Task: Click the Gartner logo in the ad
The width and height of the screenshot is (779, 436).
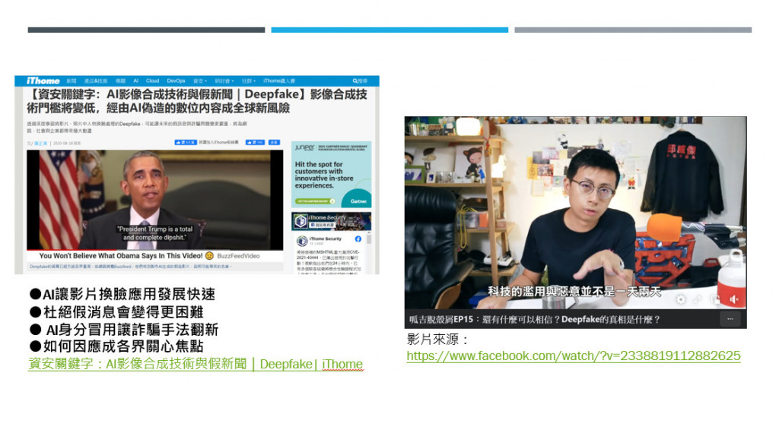Action: (358, 201)
